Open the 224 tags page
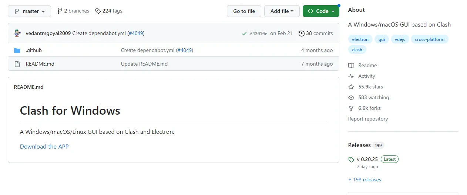This screenshot has height=195, width=467. 109,11
